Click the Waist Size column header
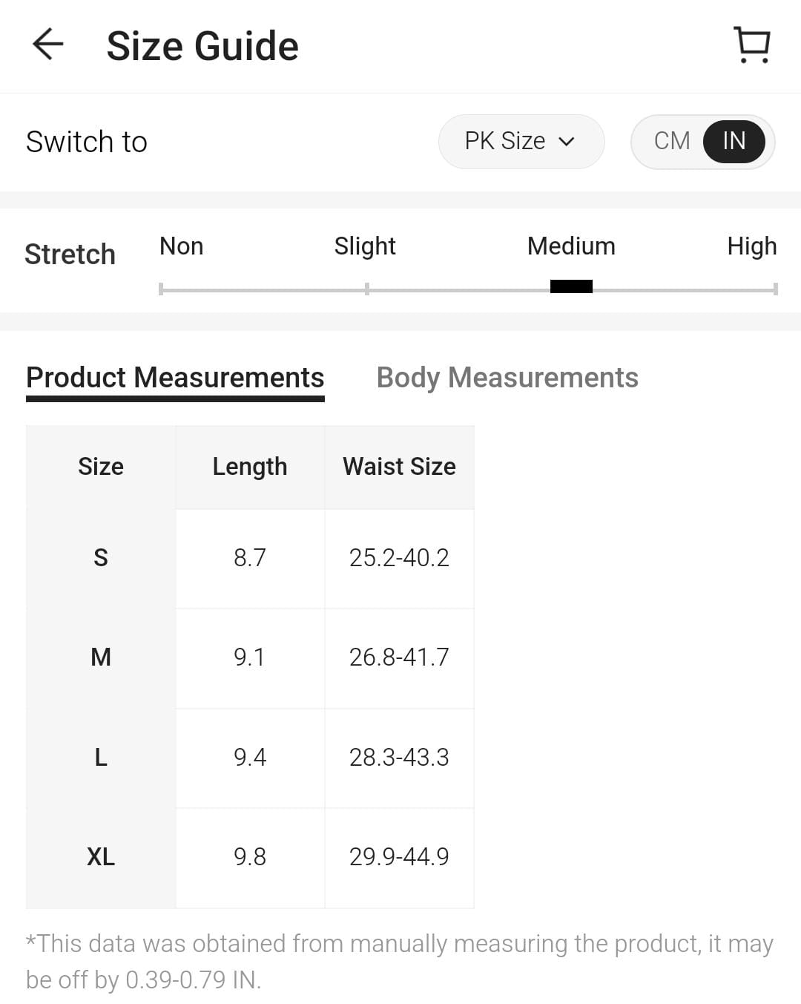 pos(399,467)
